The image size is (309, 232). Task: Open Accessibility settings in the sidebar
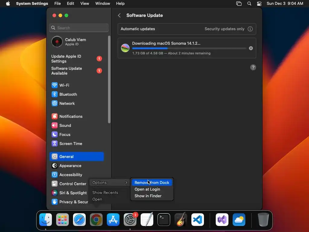(x=76, y=175)
